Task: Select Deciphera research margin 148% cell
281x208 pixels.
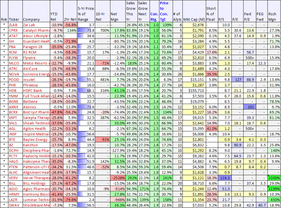Action: (x=274, y=151)
